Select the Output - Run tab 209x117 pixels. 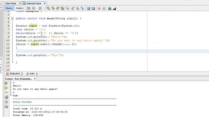pyautogui.click(x=18, y=79)
